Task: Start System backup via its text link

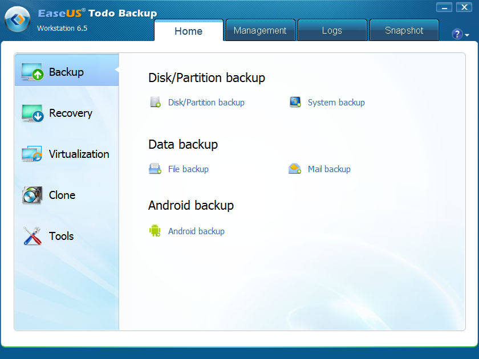Action: pos(336,103)
